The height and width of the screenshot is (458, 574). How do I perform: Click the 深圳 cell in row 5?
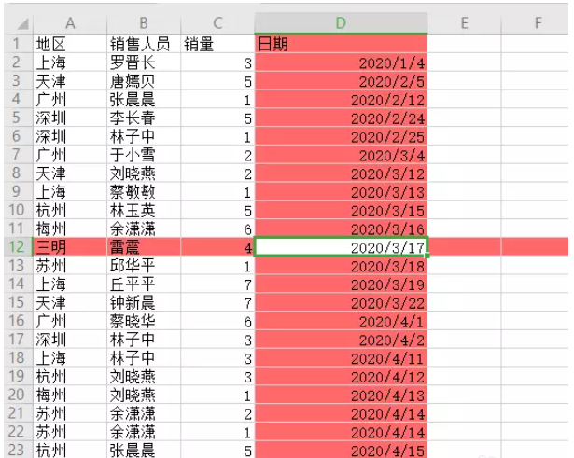tap(70, 118)
